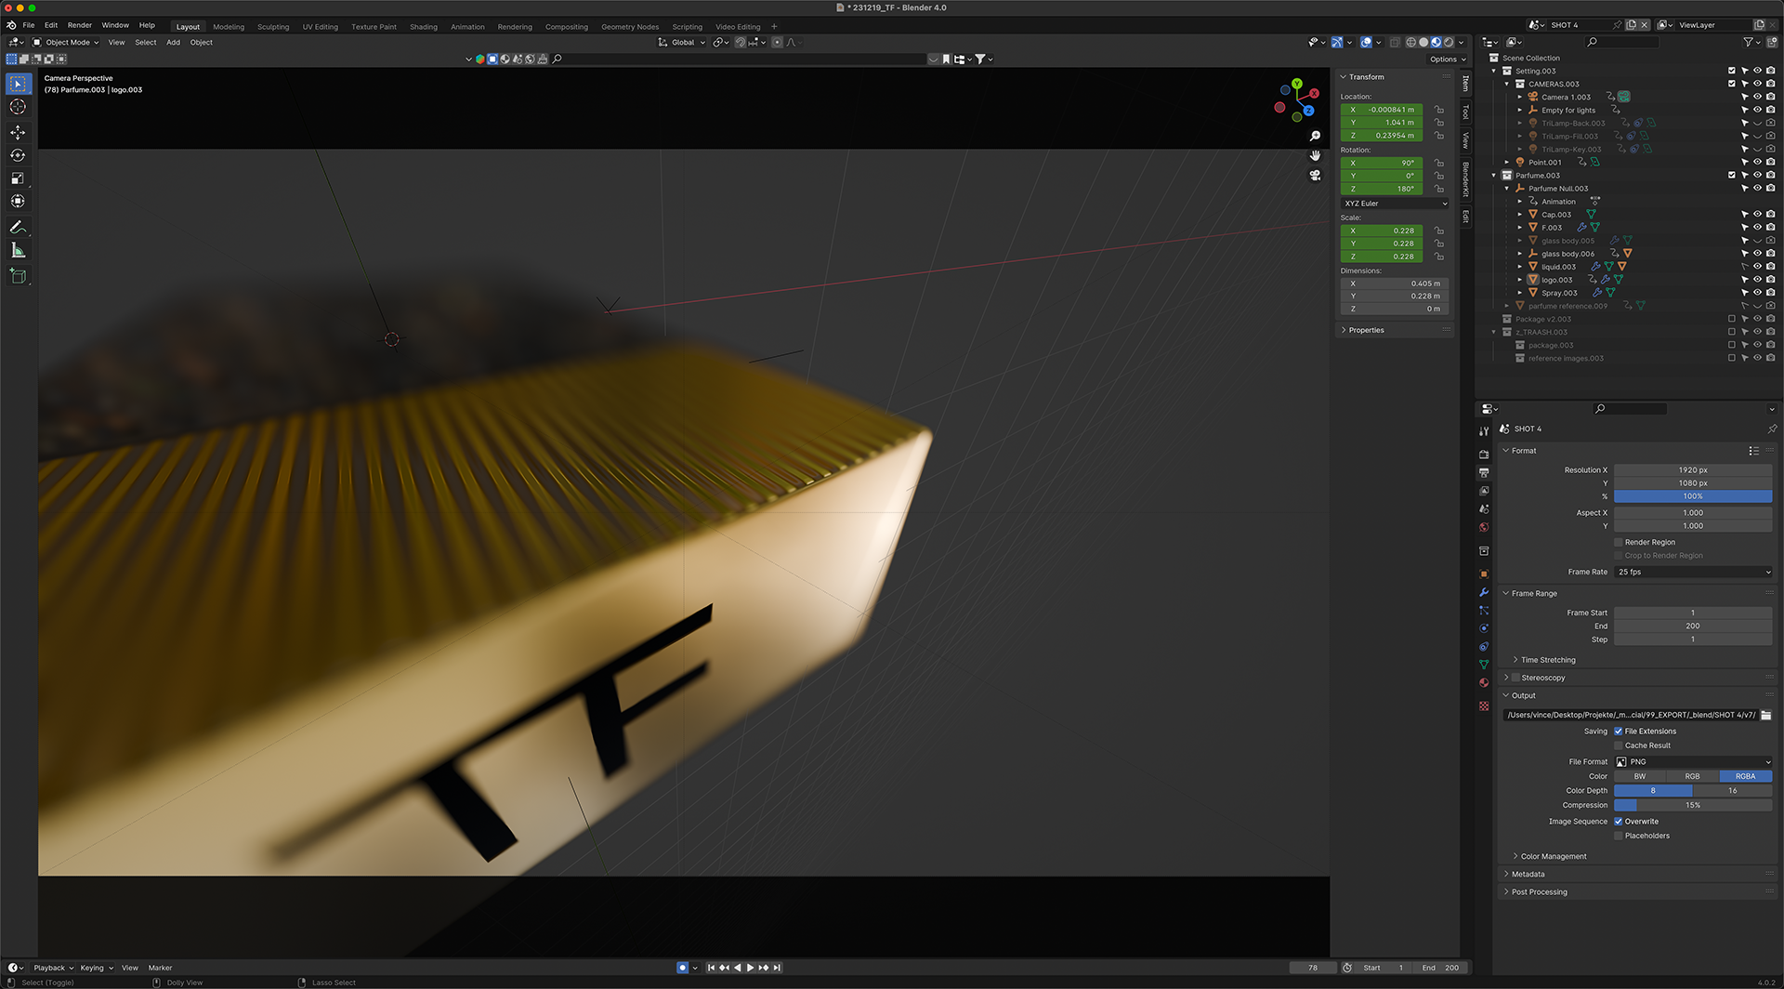Screen dimensions: 1784x989
Task: Open Output properties tab icon
Action: (x=1484, y=473)
